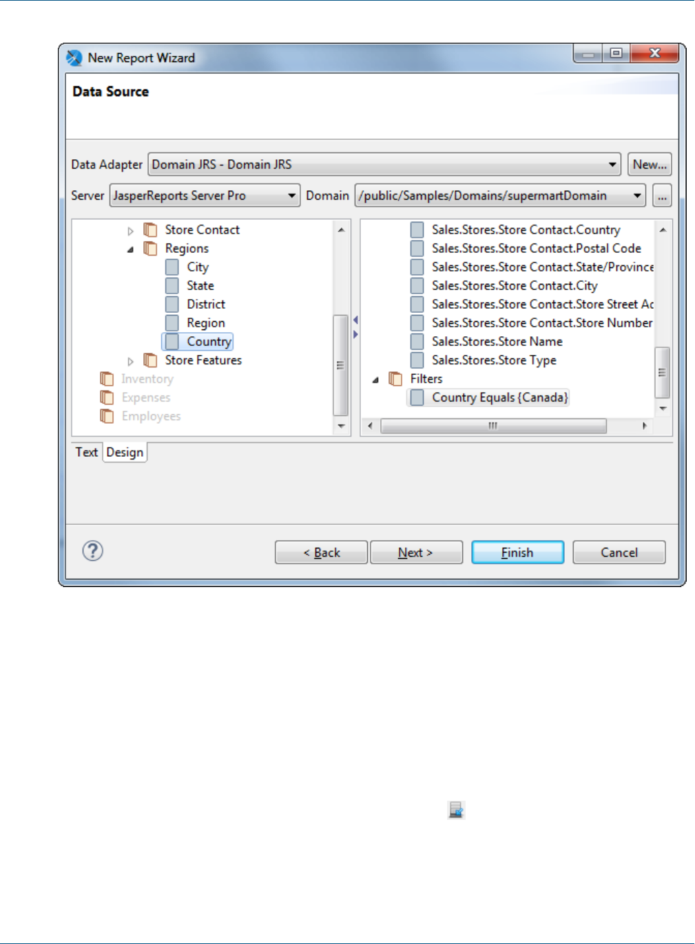Image resolution: width=695 pixels, height=944 pixels.
Task: Click the Expenses folder icon
Action: [x=107, y=397]
